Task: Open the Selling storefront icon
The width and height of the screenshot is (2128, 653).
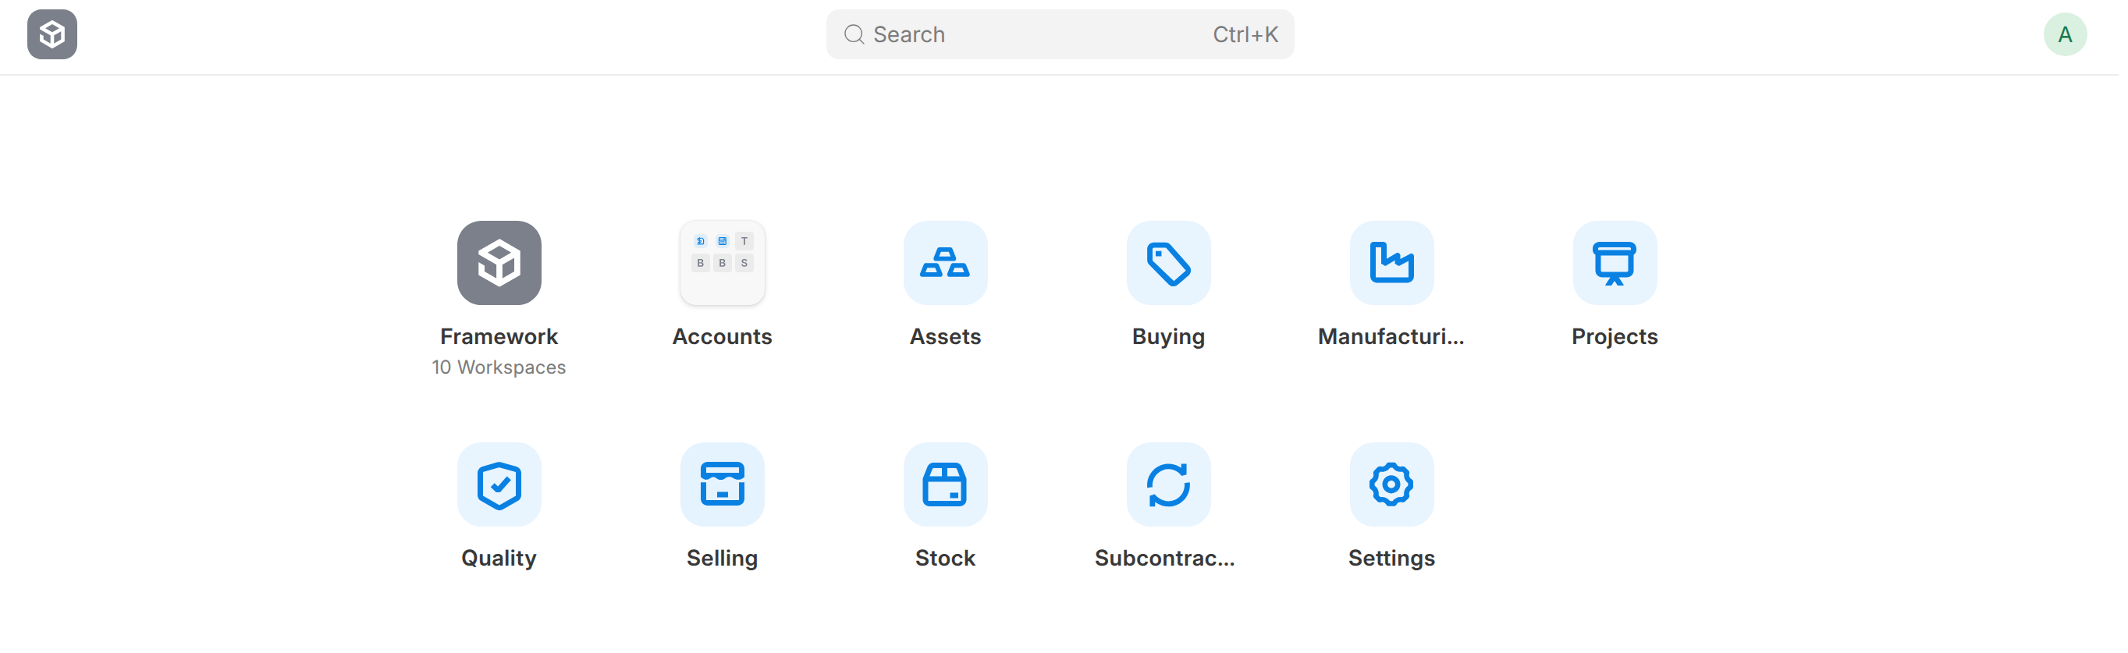Action: [722, 484]
